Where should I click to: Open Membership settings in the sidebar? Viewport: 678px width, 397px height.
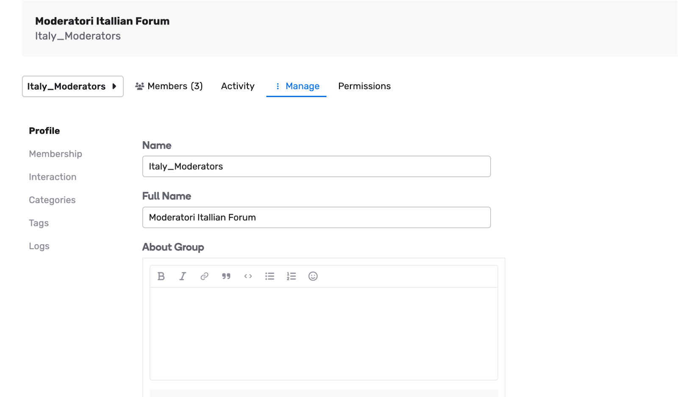pos(56,154)
